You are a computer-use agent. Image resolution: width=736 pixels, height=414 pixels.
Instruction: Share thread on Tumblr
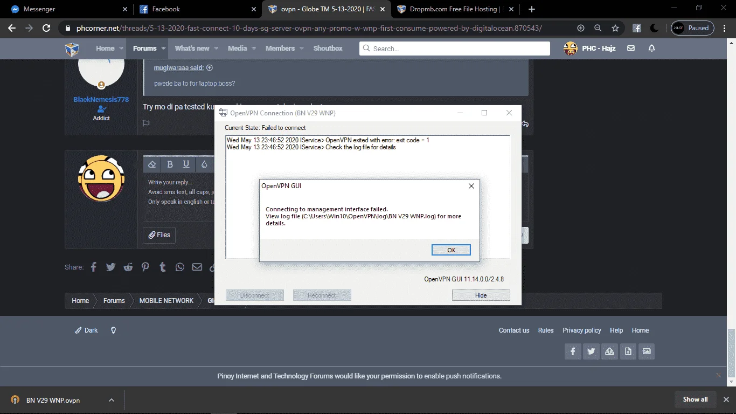click(x=162, y=267)
